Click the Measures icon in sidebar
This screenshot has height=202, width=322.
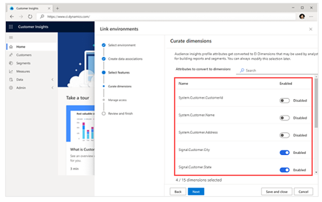[11, 71]
